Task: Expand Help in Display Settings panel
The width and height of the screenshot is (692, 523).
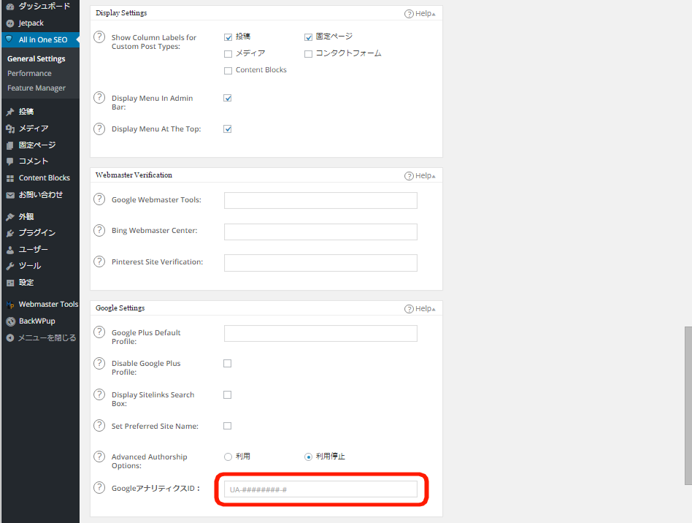Action: (420, 14)
